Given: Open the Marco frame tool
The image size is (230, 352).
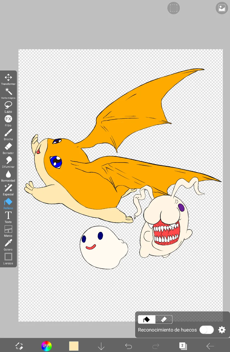Looking at the screenshot, I should [x=8, y=231].
